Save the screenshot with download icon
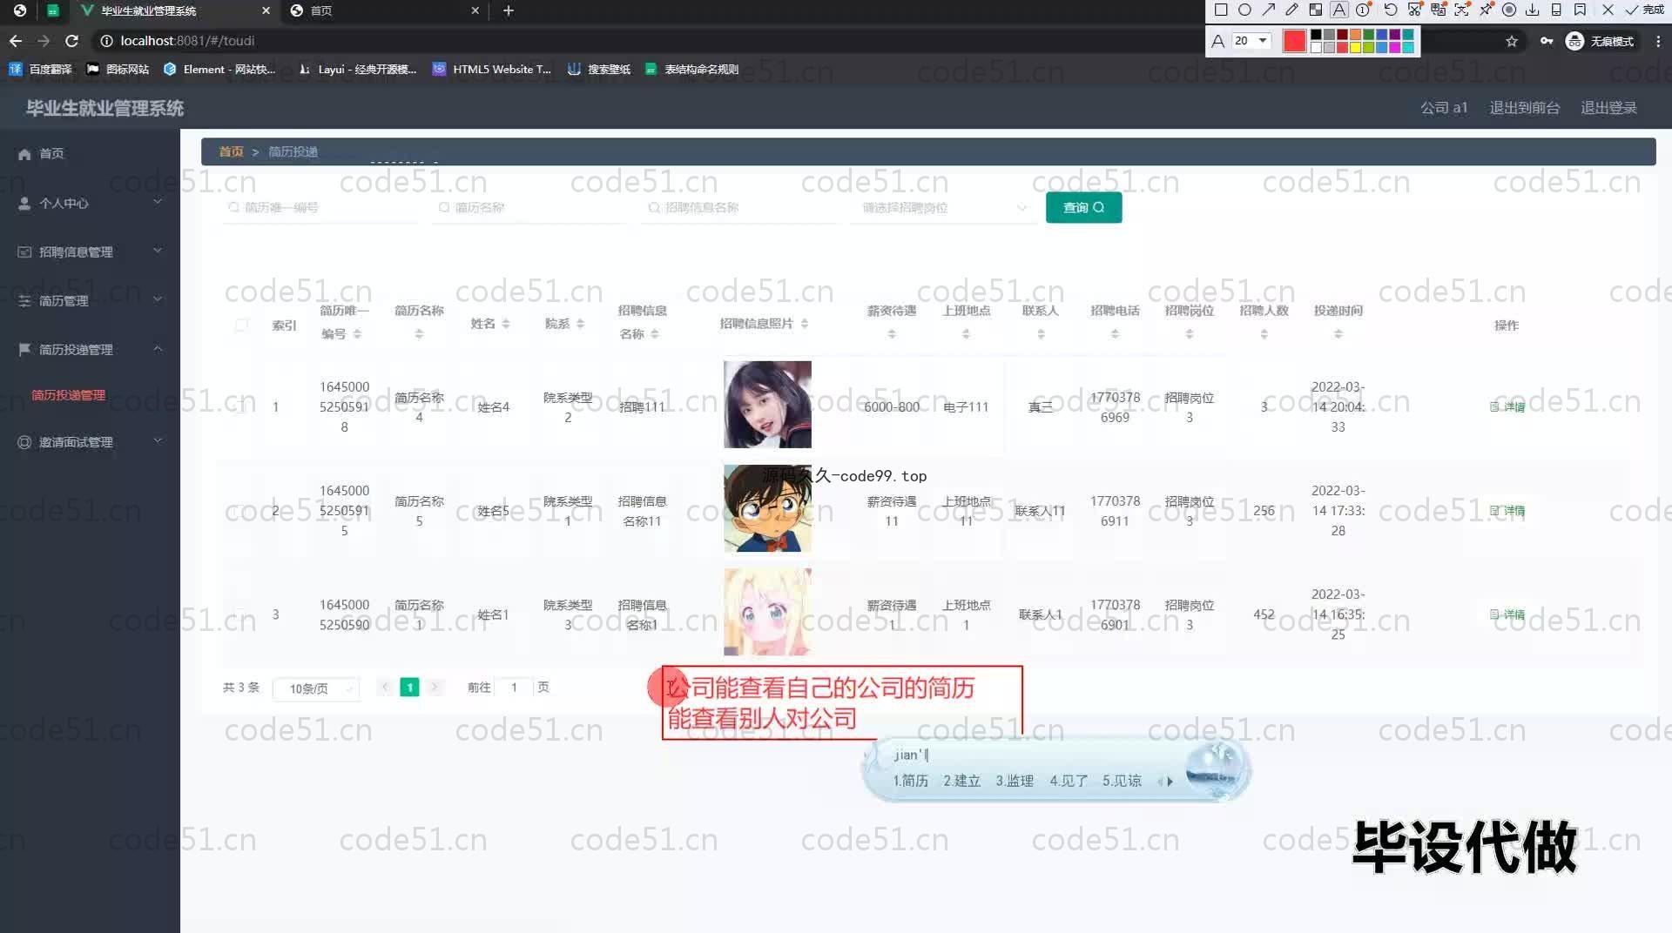 [1533, 10]
